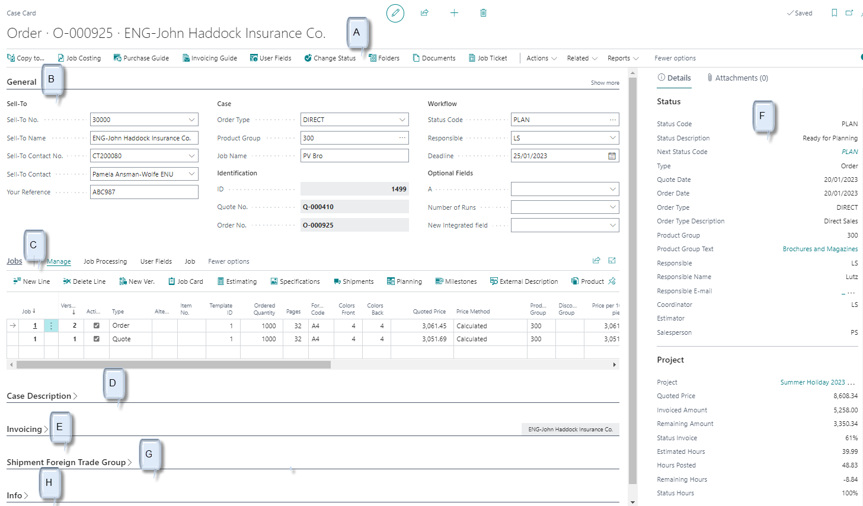Image resolution: width=863 pixels, height=506 pixels.
Task: Click the Edit pencil icon
Action: pos(395,13)
